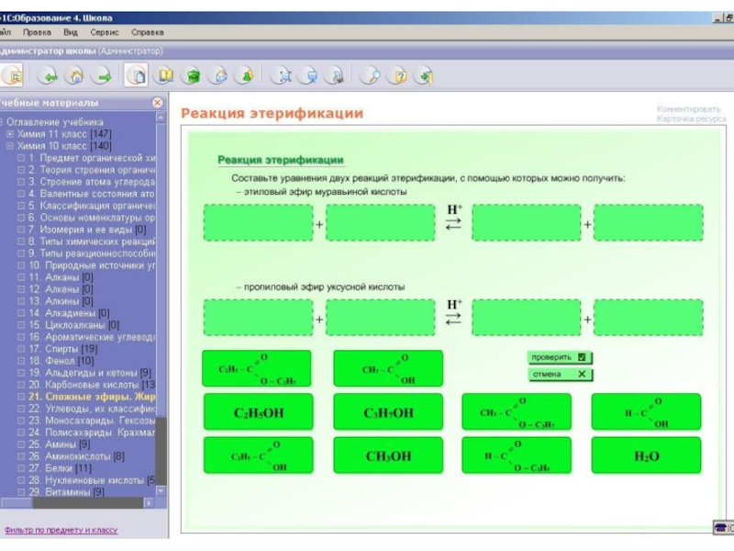734x551 pixels.
Task: Open the home page icon
Action: 75,75
